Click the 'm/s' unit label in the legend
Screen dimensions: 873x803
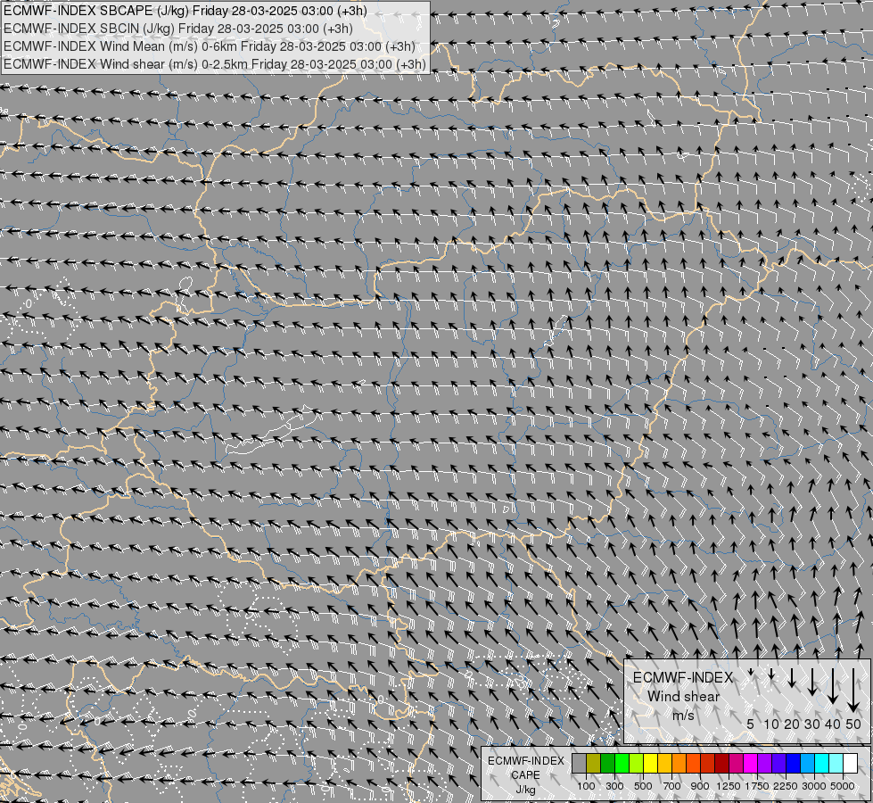(x=683, y=716)
